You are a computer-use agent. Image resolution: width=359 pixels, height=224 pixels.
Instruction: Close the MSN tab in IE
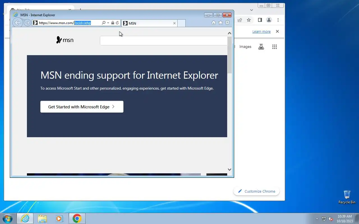tap(174, 23)
